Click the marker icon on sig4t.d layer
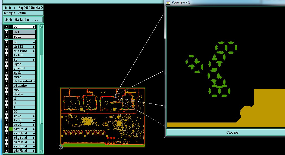The width and height of the screenshot is (285, 155). click(34, 138)
